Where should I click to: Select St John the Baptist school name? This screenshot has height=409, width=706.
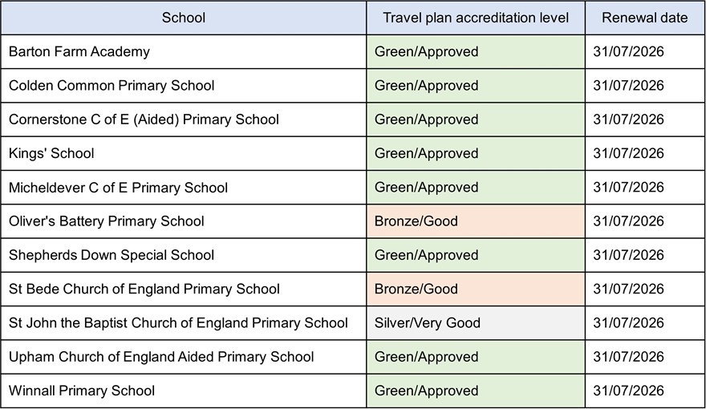[178, 323]
